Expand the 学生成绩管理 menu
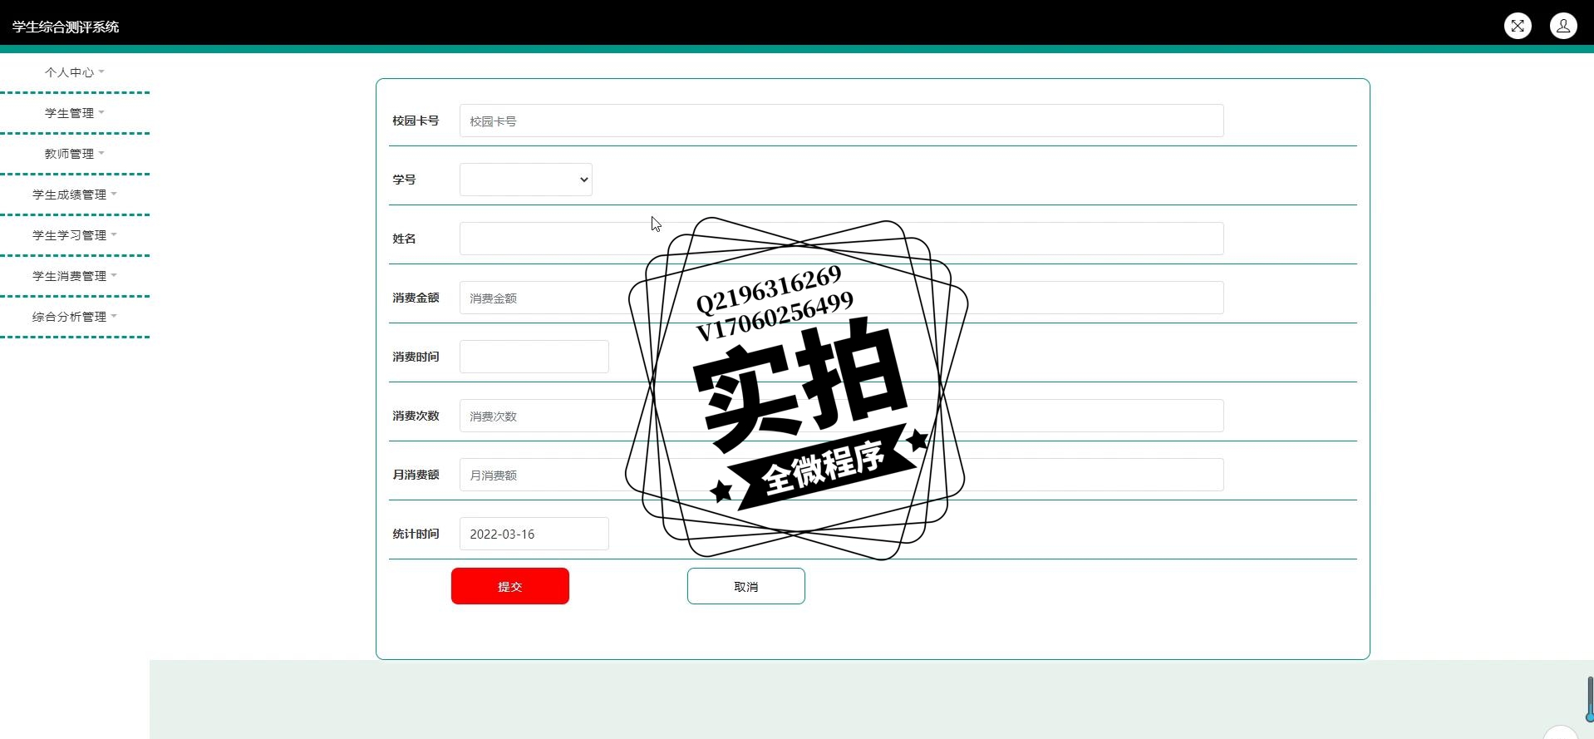This screenshot has width=1594, height=739. pyautogui.click(x=75, y=195)
